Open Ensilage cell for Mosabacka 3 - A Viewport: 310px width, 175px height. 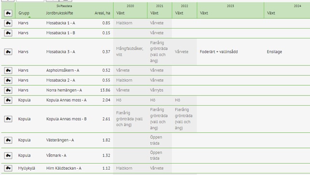(274, 52)
